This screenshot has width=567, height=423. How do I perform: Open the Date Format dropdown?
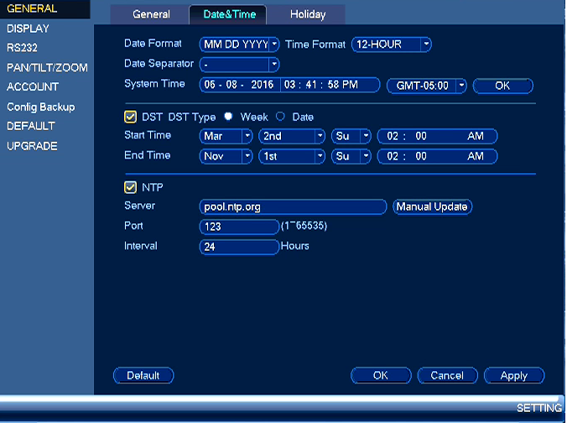pos(239,44)
